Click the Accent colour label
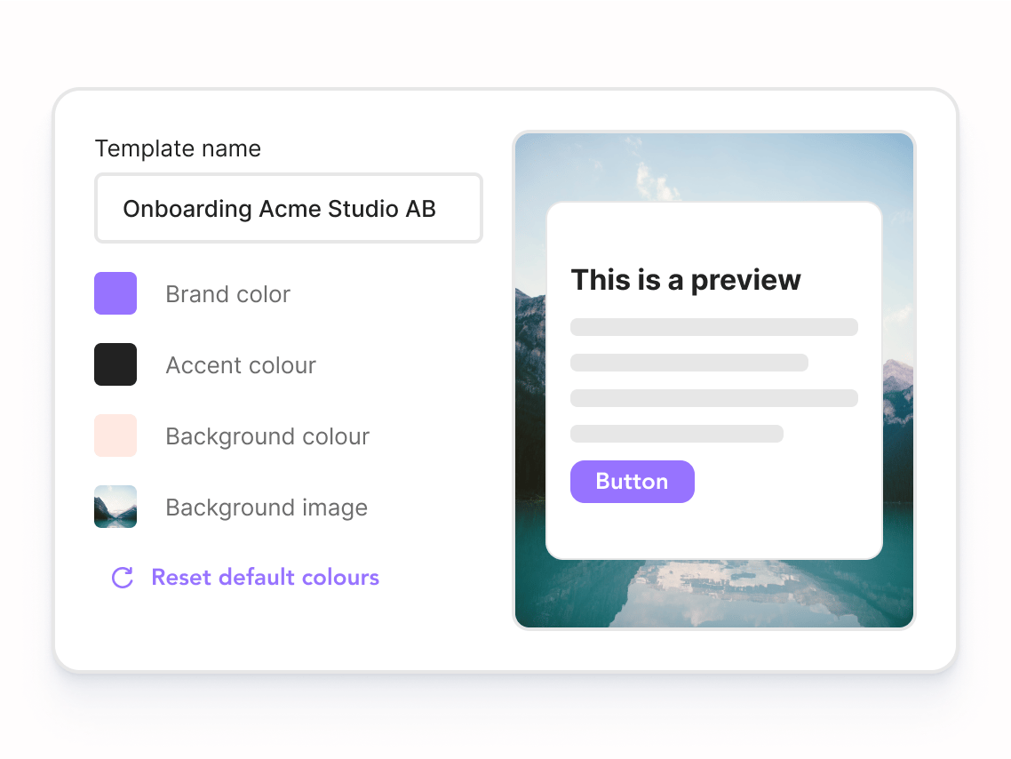This screenshot has height=759, width=1011. pyautogui.click(x=241, y=365)
